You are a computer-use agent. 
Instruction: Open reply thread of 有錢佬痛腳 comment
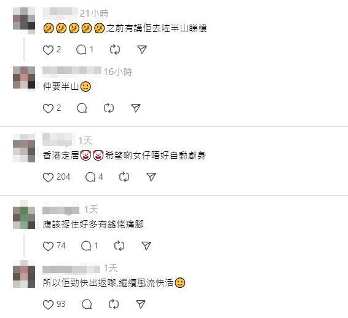86,246
